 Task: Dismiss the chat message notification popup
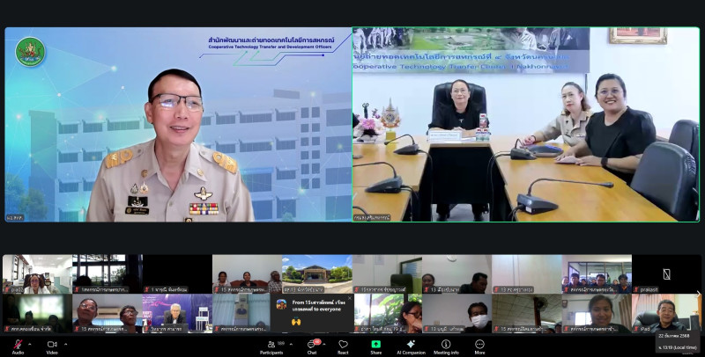[x=349, y=298]
